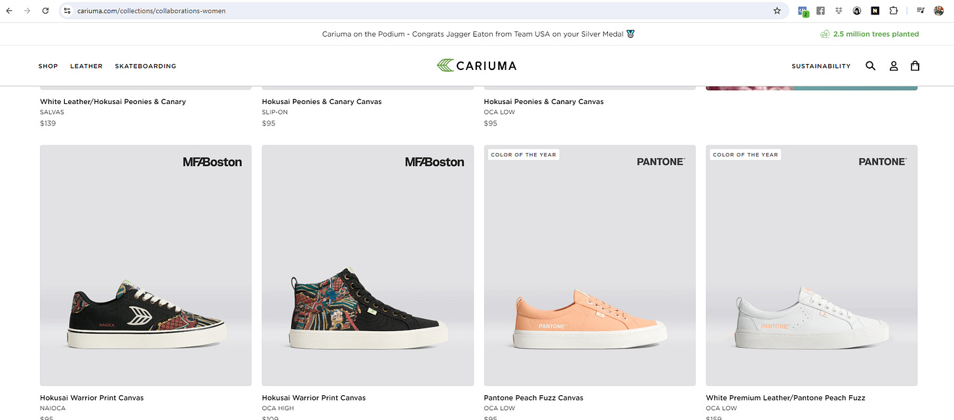Click the OCA HIGH model label

[x=278, y=408]
